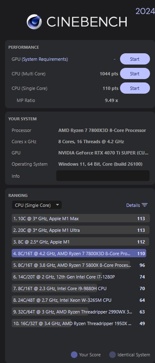Click the Windows 11 operating system text
Screen dimensions: 155x363
coord(100,164)
